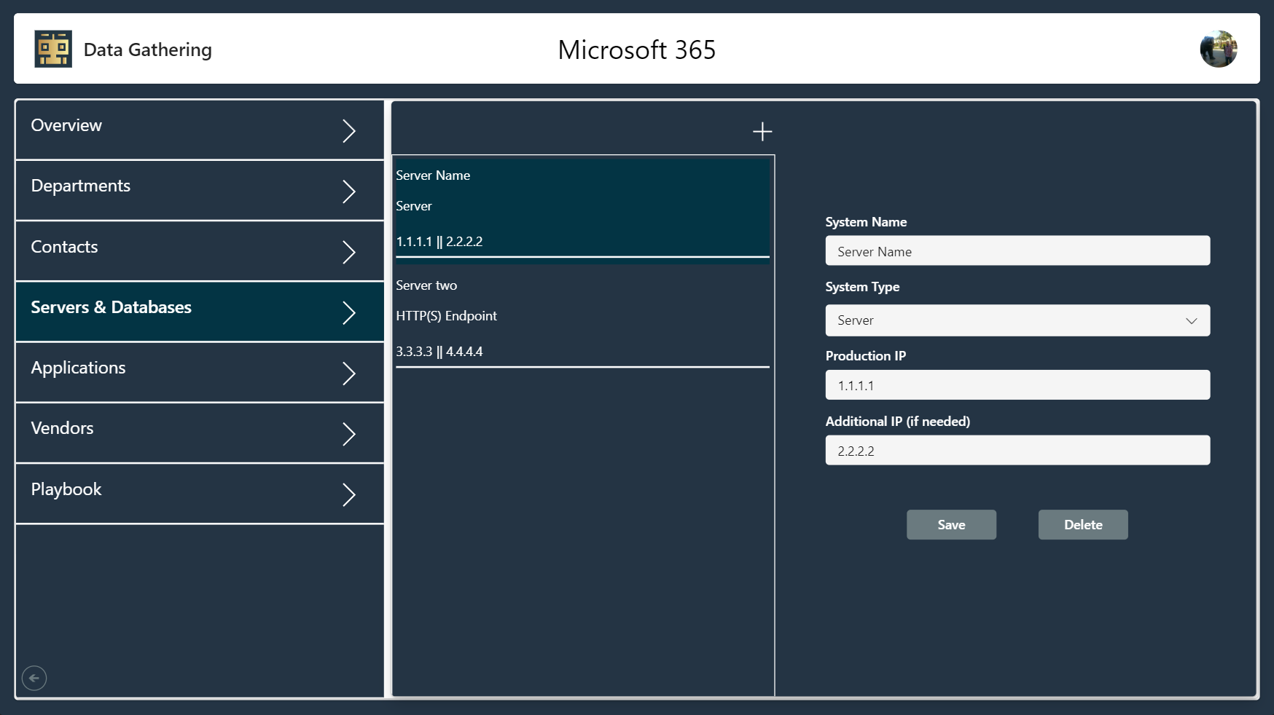
Task: Click the back arrow circle icon
Action: (34, 678)
